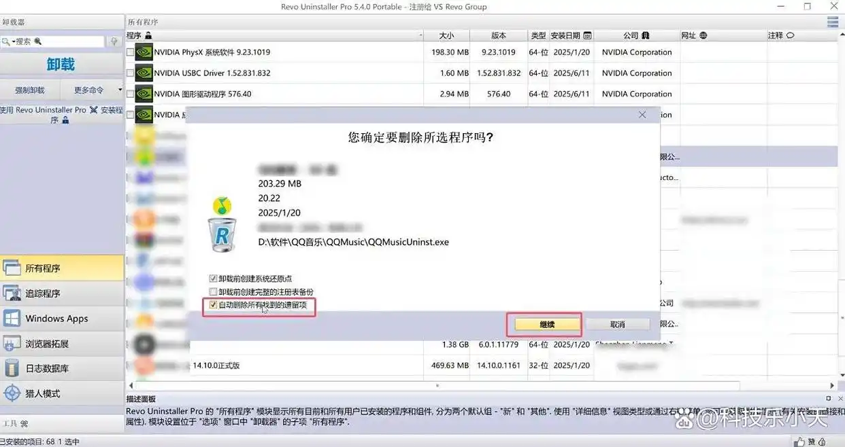This screenshot has height=447, width=845.
Task: Click 更多命令 button
Action: pos(93,90)
